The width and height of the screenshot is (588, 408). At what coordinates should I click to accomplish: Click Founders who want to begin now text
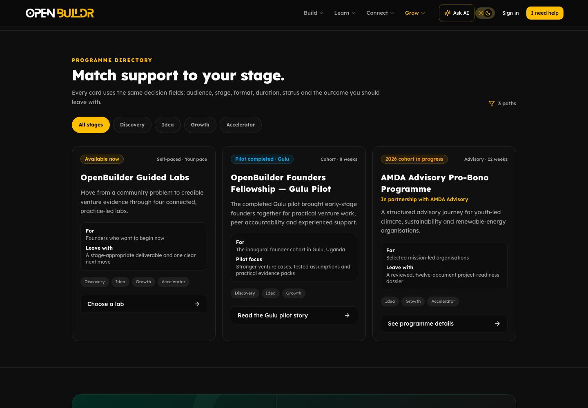point(125,238)
